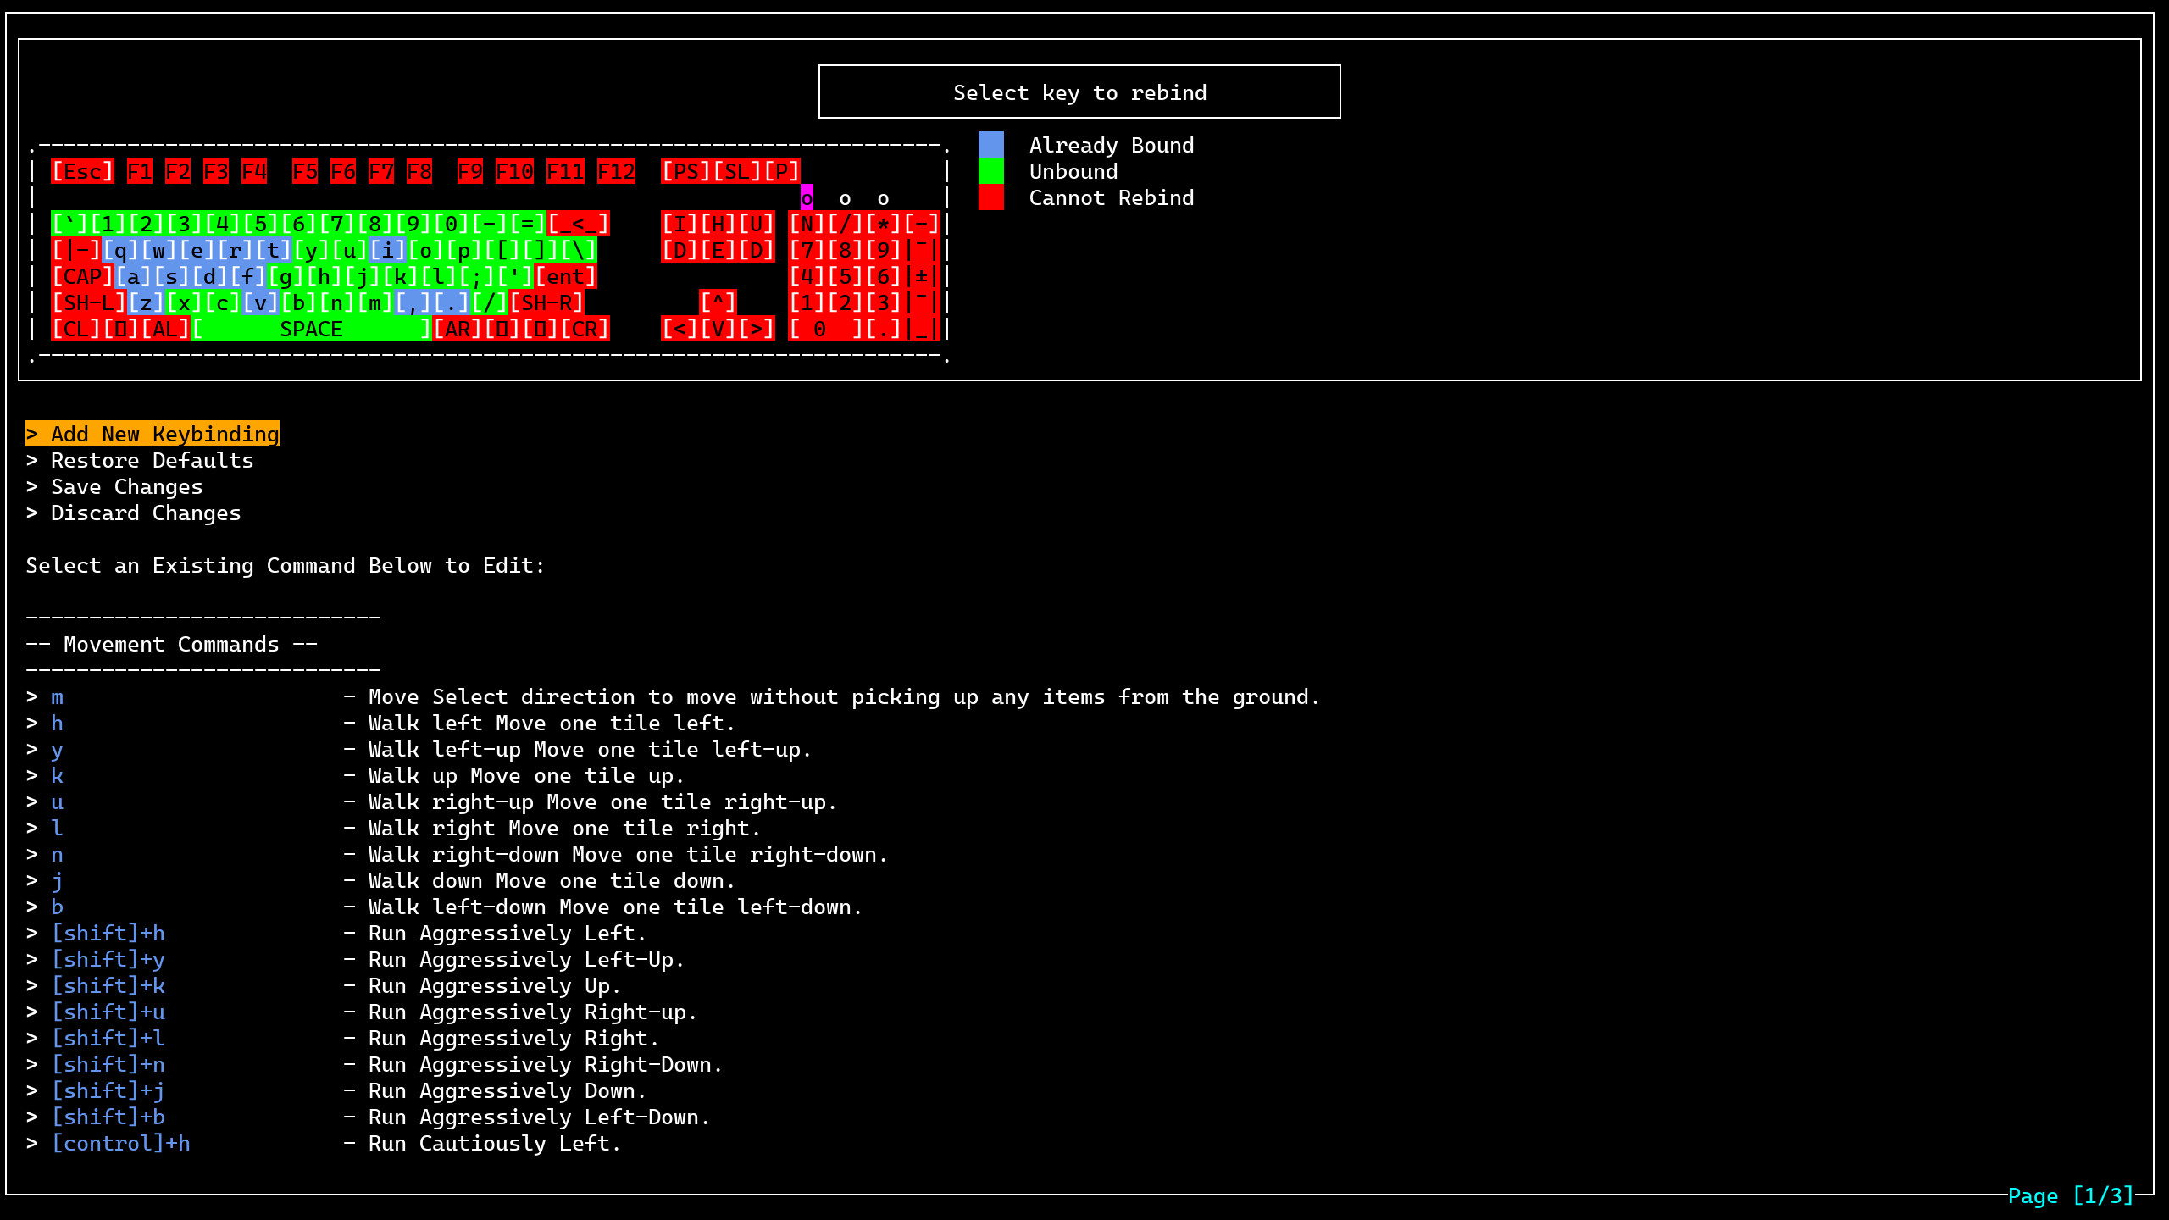Viewport: 2169px width, 1220px height.
Task: Select the Esc key on the keyboard
Action: 80,170
